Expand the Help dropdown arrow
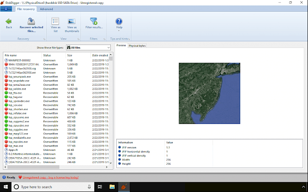This screenshot has width=308, height=192. click(119, 31)
